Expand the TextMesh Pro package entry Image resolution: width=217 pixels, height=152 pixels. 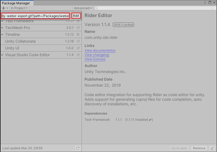point(2,28)
